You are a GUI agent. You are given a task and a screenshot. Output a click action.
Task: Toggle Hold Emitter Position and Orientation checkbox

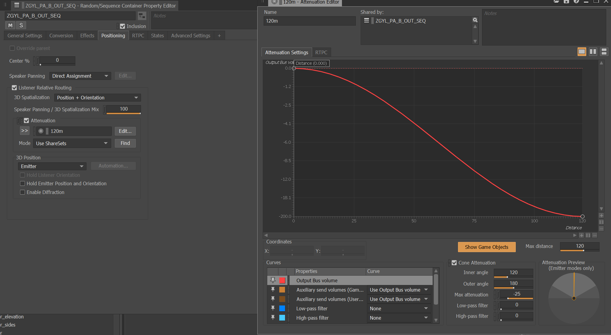pos(22,183)
